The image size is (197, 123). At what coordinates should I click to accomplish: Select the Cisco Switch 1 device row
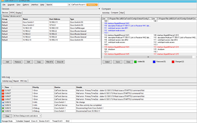point(51,22)
